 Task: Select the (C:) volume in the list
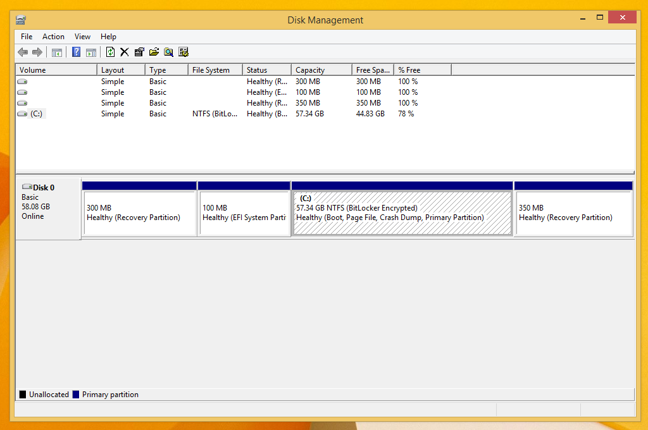pyautogui.click(x=36, y=114)
